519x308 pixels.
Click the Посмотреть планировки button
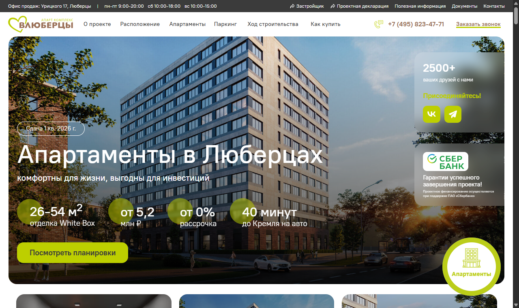pyautogui.click(x=73, y=252)
